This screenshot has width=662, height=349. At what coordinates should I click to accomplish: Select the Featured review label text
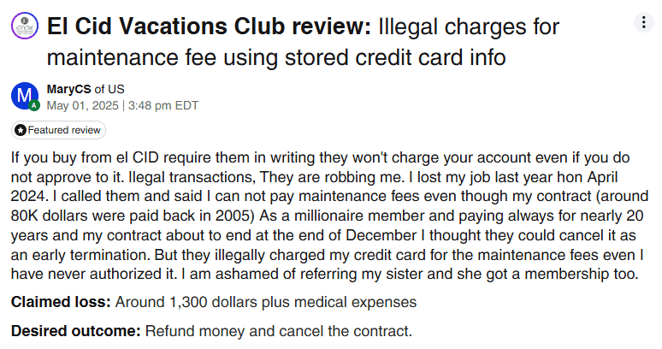(64, 131)
